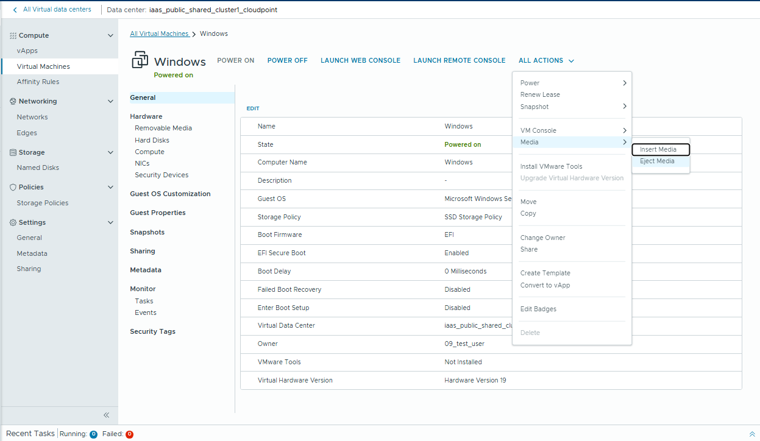
Task: Open the Guest Properties section
Action: point(158,213)
